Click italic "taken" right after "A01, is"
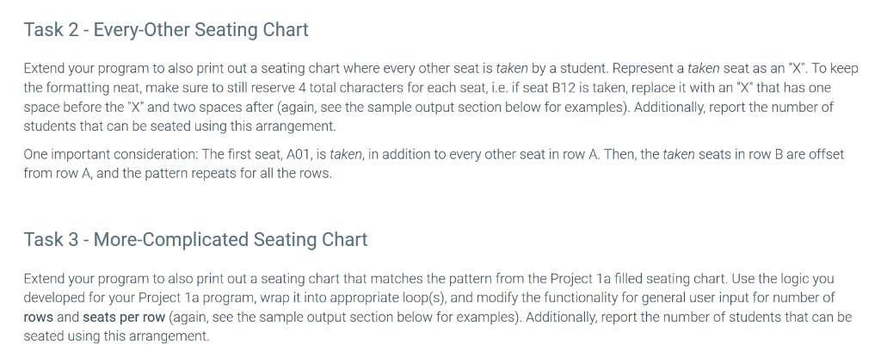The image size is (881, 363). tap(346, 155)
